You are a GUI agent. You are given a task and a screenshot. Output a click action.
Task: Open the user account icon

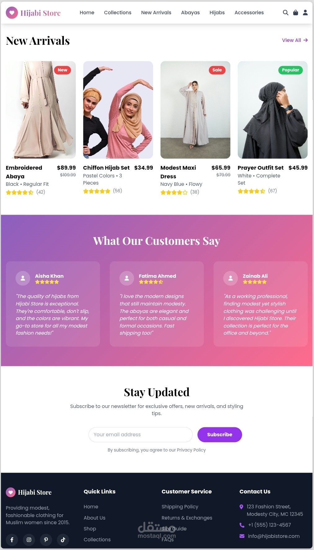click(305, 12)
